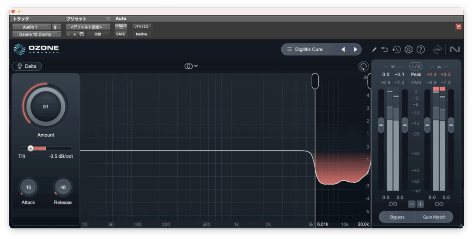The height and width of the screenshot is (239, 473).
Task: Click the pencil edit preset icon
Action: (374, 49)
